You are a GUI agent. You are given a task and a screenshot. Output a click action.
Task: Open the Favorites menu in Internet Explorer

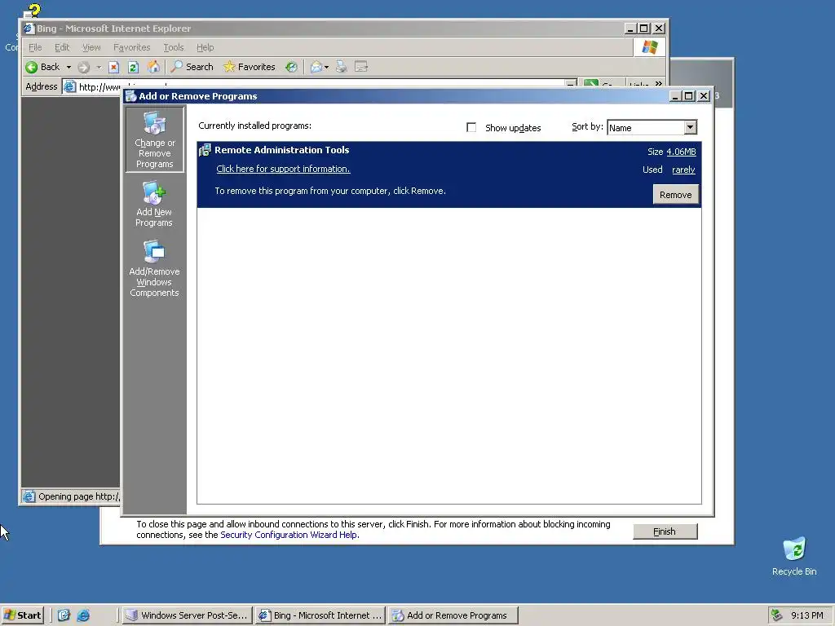[x=131, y=47]
